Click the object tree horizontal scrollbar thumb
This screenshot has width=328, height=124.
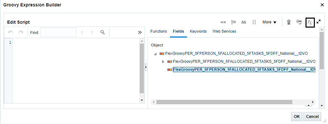224,102
